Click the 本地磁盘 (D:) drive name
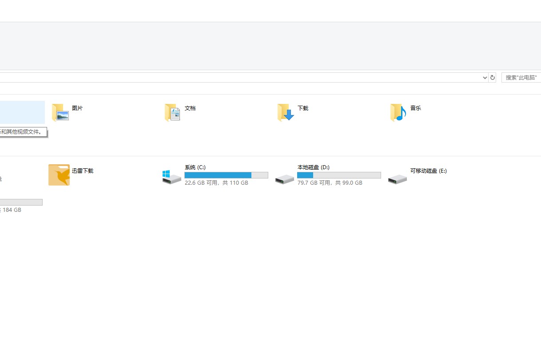 [x=314, y=167]
